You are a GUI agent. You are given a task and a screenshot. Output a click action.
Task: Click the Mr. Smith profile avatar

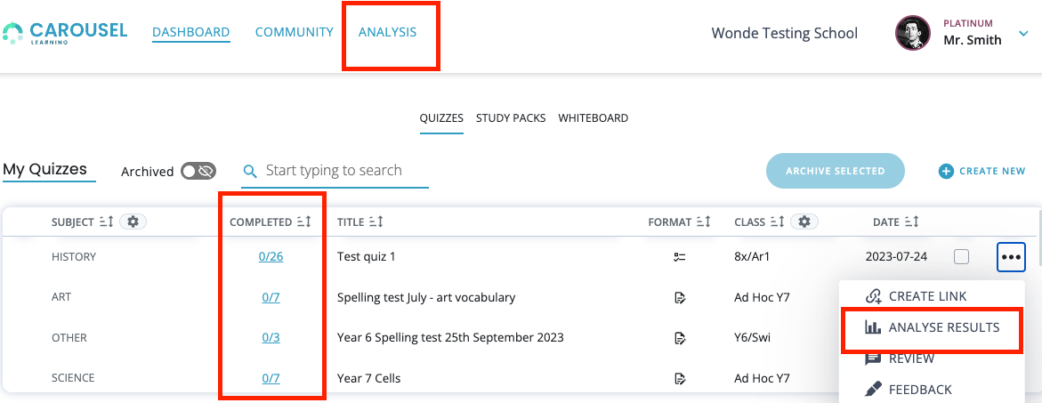[912, 33]
